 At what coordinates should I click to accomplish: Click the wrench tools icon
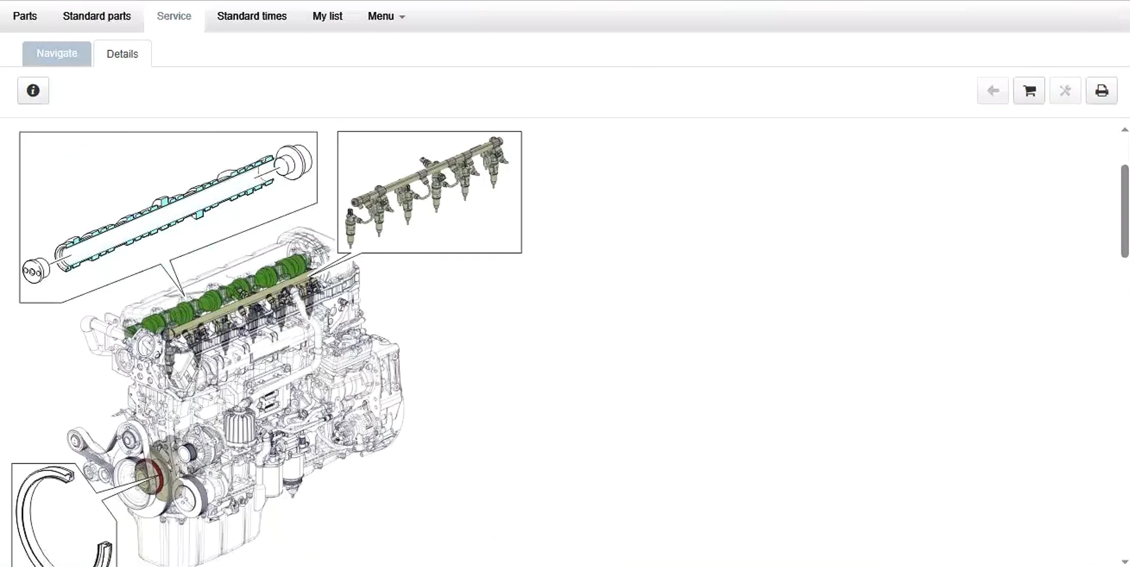(x=1065, y=90)
